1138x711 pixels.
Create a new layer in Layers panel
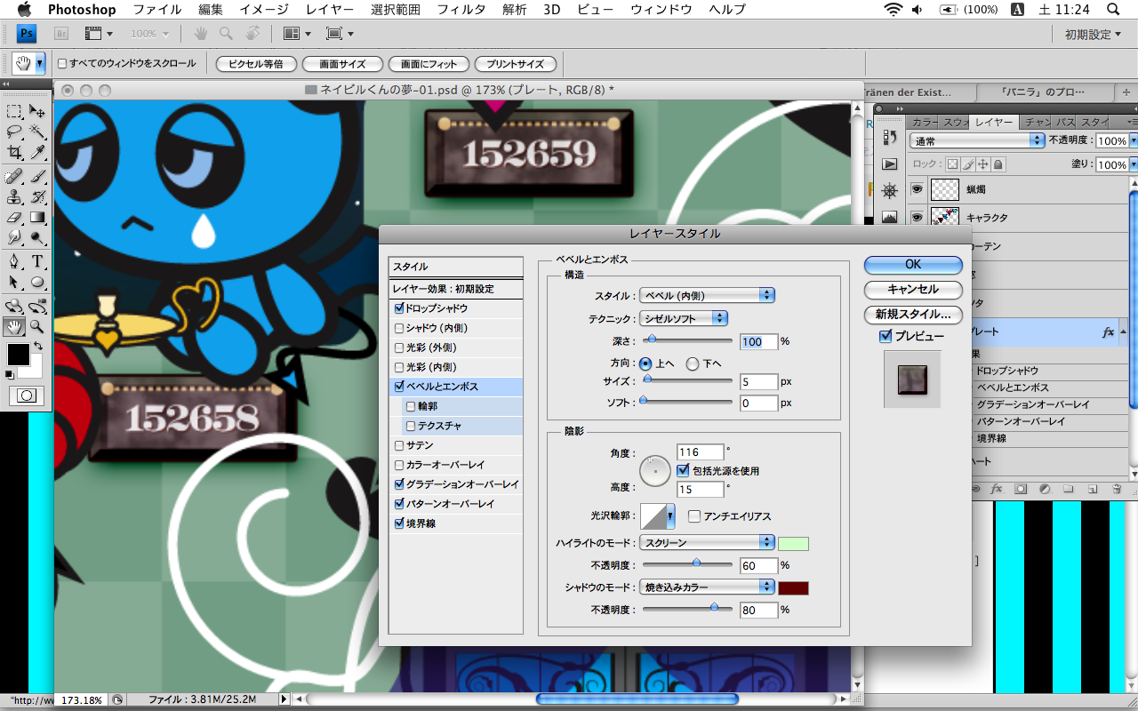click(1093, 489)
